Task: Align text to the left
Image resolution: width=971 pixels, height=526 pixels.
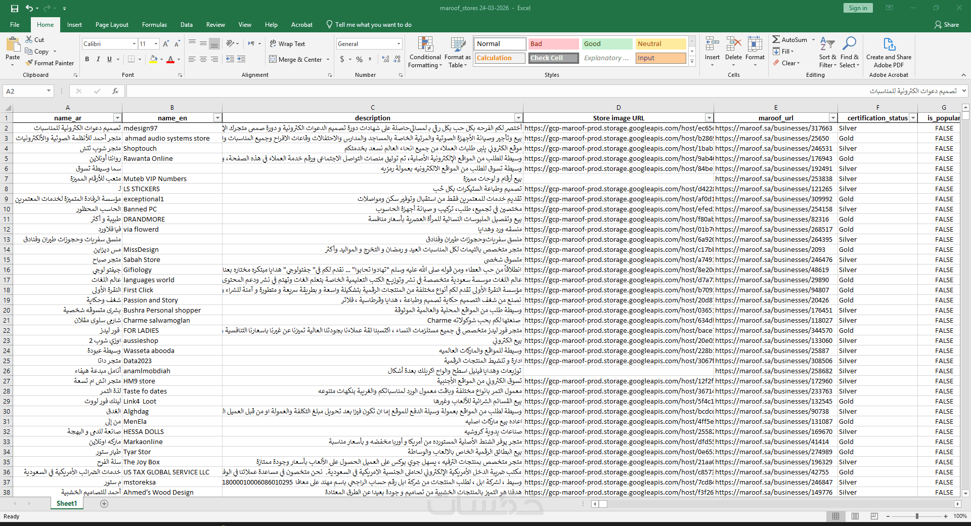Action: [192, 59]
